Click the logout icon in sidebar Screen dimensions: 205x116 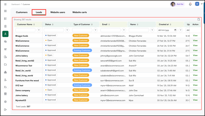6,110
